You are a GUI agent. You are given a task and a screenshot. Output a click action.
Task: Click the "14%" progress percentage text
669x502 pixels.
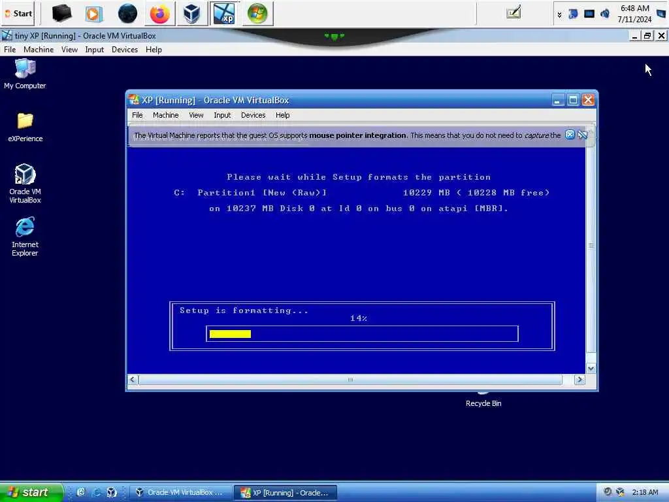point(359,318)
